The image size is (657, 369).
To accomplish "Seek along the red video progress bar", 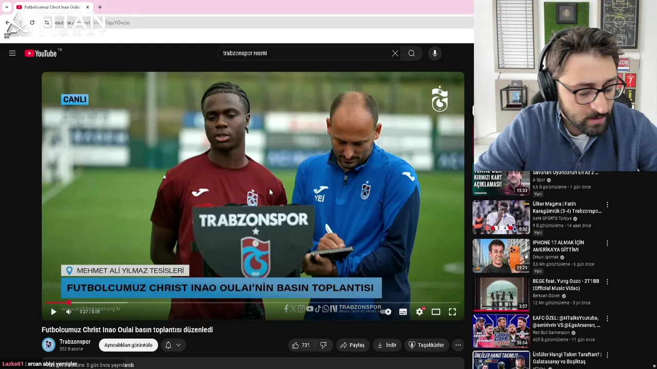I will click(x=253, y=302).
